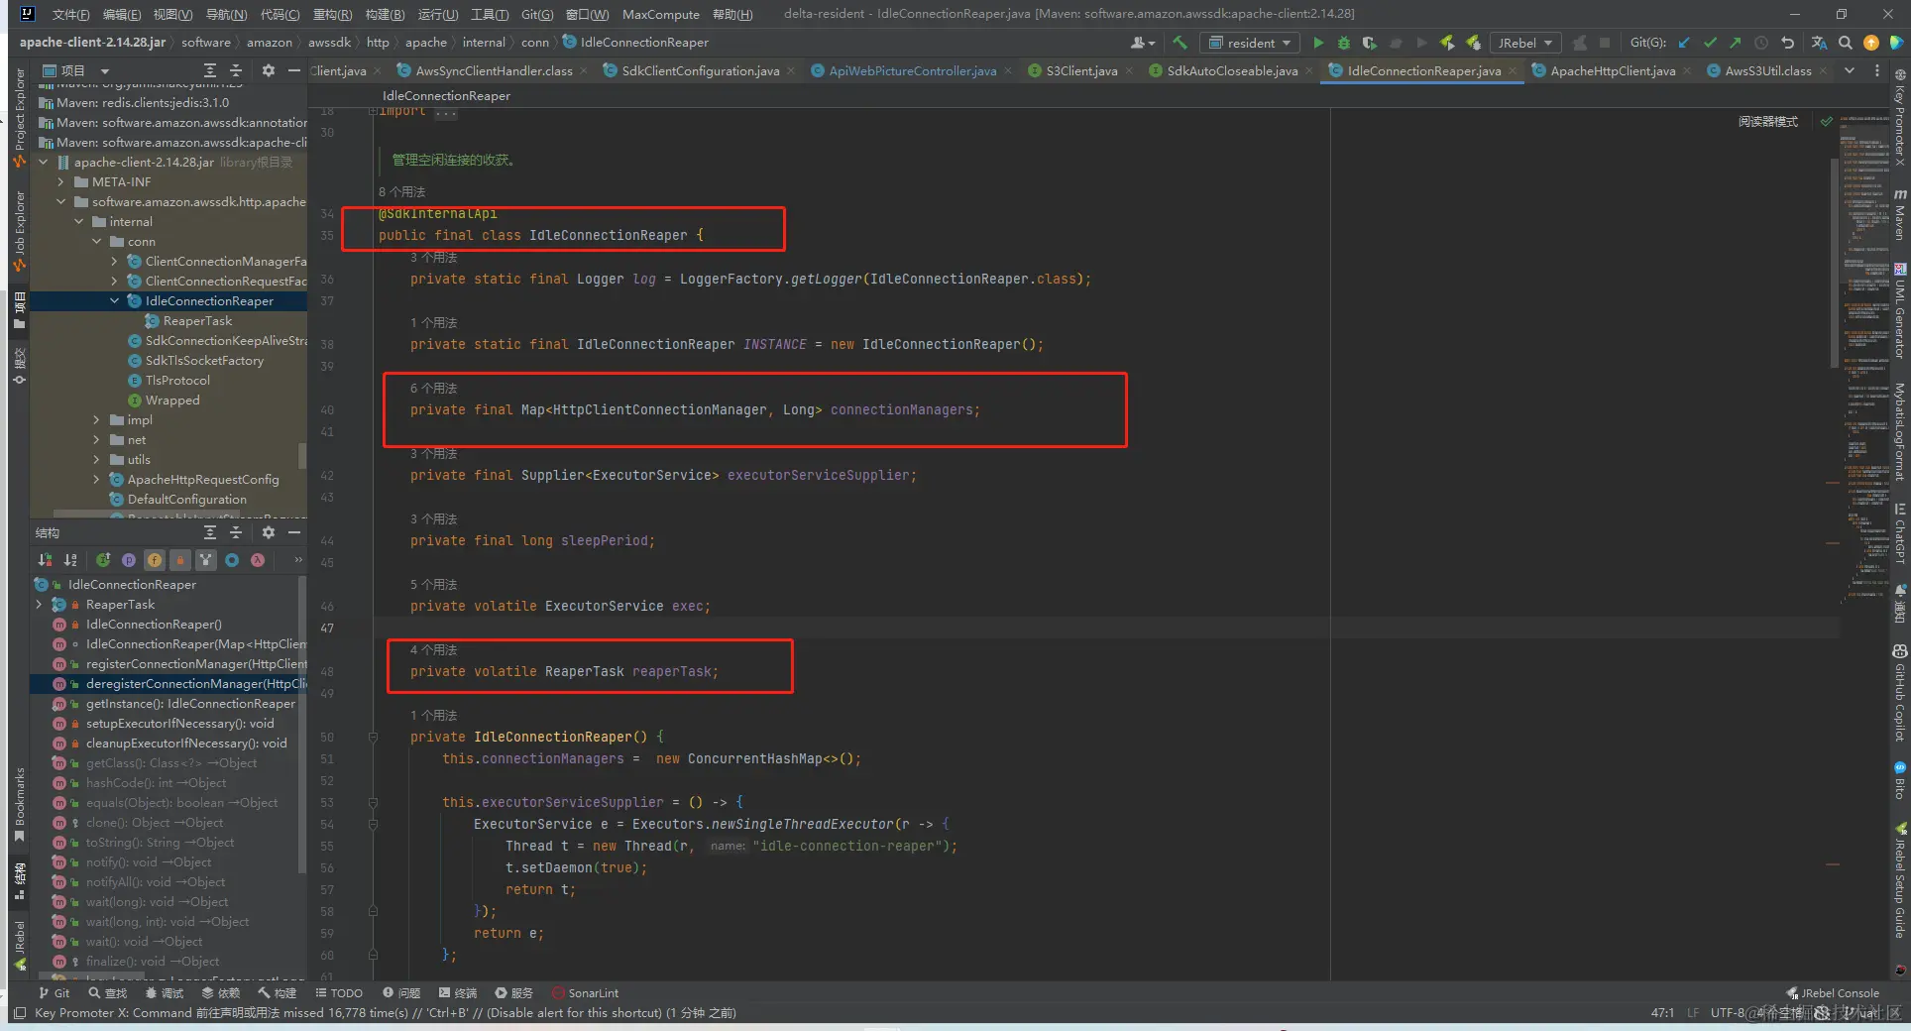Open the resident run configuration dropdown

(1250, 43)
